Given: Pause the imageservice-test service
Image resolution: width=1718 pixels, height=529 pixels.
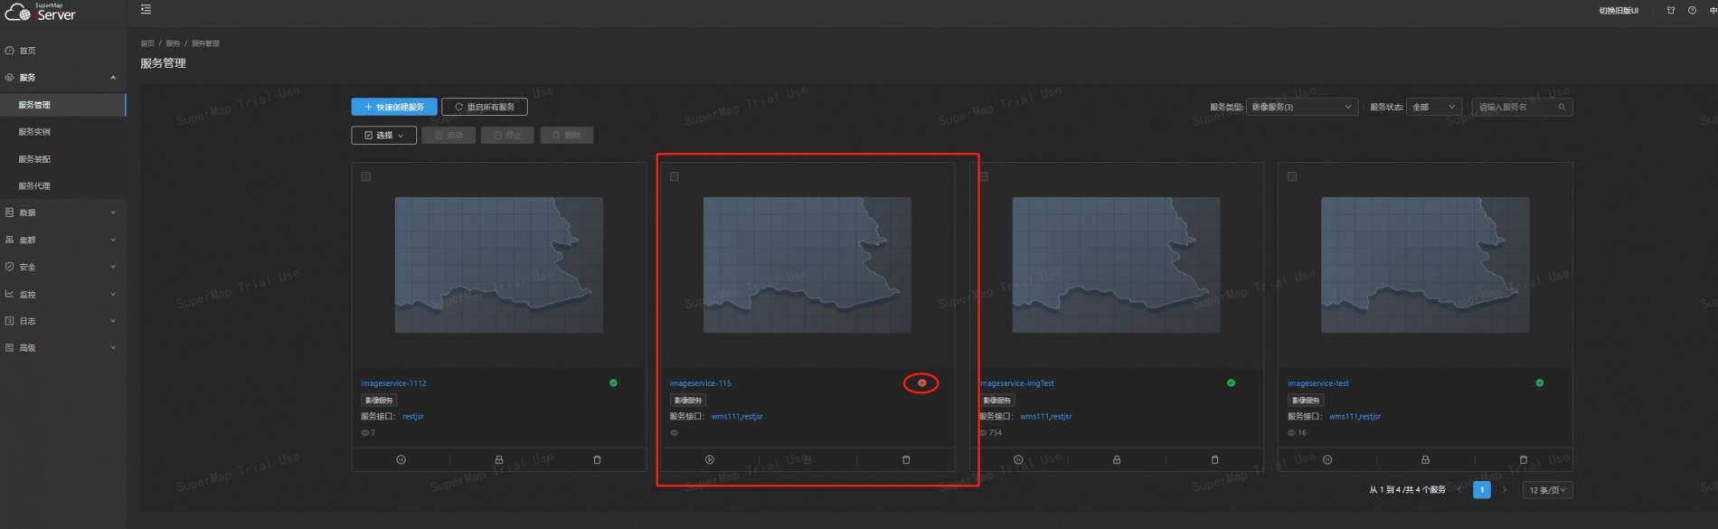Looking at the screenshot, I should (x=1327, y=459).
